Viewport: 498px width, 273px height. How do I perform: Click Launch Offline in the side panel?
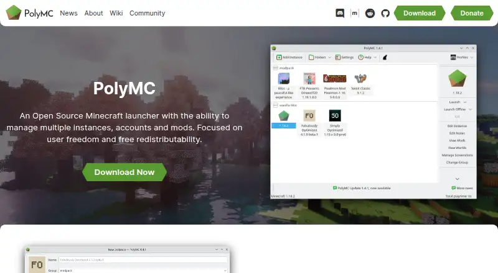(x=454, y=109)
